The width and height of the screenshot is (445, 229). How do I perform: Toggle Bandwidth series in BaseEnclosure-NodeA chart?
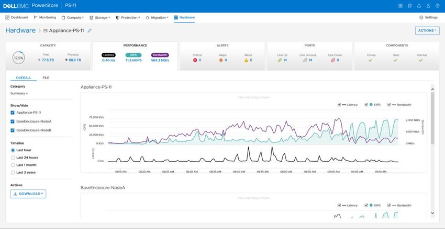coord(389,205)
